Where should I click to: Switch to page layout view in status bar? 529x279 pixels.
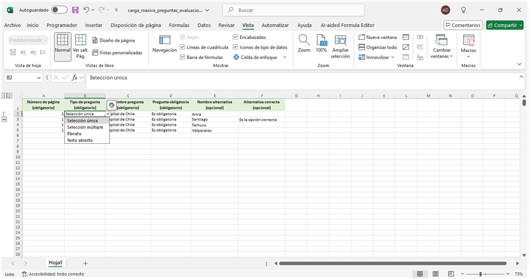[435, 274]
